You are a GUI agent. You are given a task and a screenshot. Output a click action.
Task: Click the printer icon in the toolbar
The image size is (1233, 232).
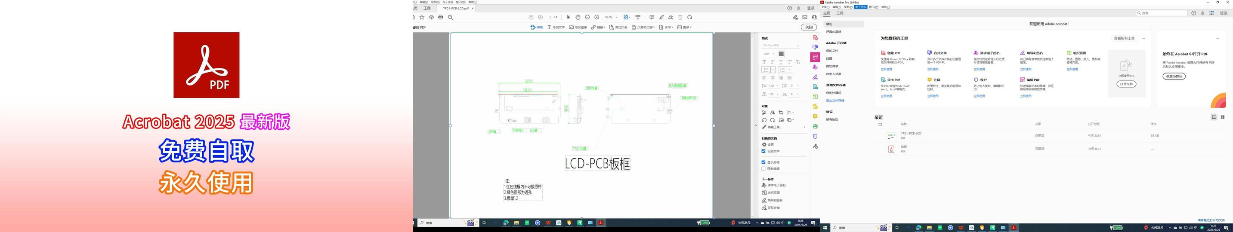tap(441, 17)
